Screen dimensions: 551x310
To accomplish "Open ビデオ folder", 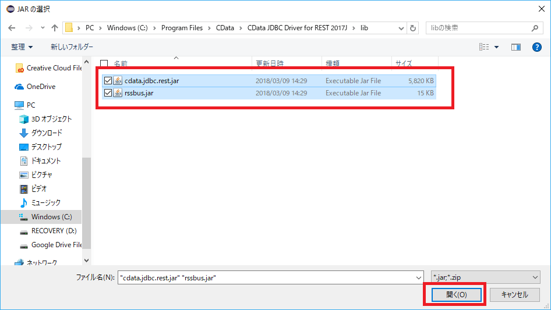I will tap(33, 189).
